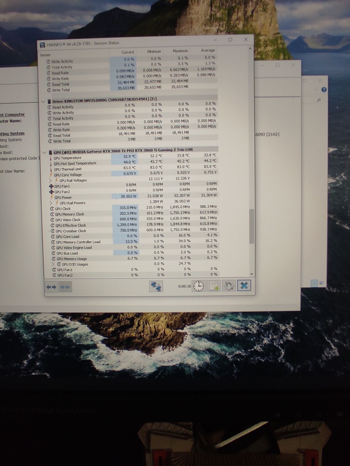Expand the GPU Rail Powers row
This screenshot has width=350, height=466.
pyautogui.click(x=51, y=203)
